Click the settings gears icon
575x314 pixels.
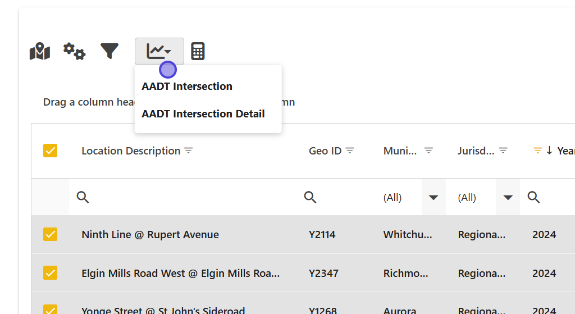click(x=74, y=51)
